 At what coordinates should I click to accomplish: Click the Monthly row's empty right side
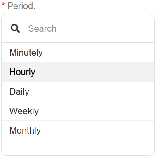coord(98,130)
